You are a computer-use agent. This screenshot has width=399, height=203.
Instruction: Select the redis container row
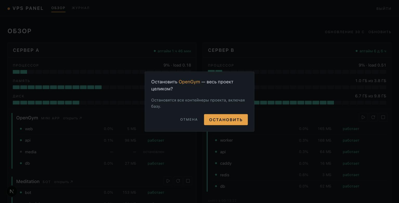(x=298, y=175)
